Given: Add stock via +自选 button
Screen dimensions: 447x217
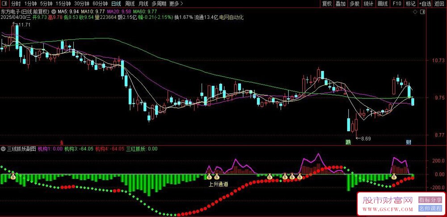Looking at the screenshot, I should (x=425, y=4).
